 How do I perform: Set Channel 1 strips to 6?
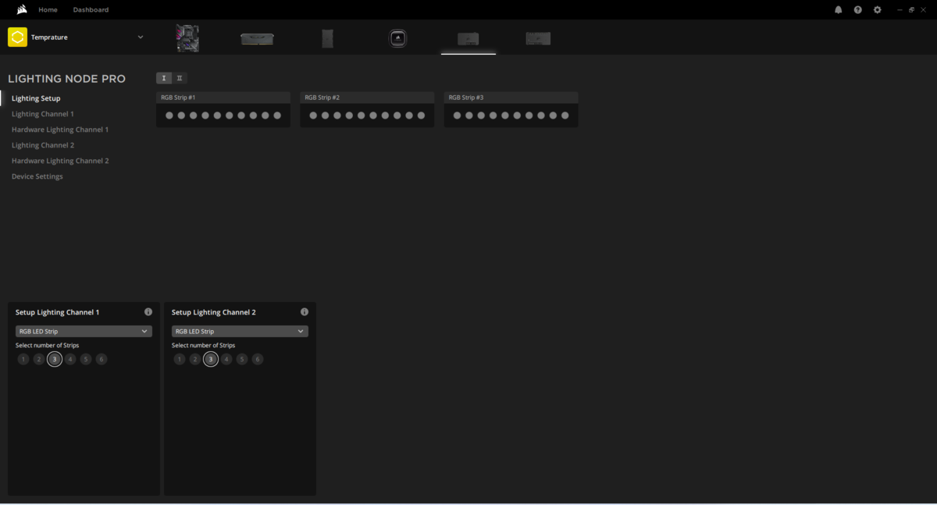(x=102, y=359)
